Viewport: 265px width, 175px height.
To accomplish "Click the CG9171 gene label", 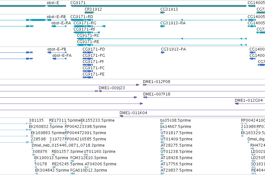I will pos(78,3).
